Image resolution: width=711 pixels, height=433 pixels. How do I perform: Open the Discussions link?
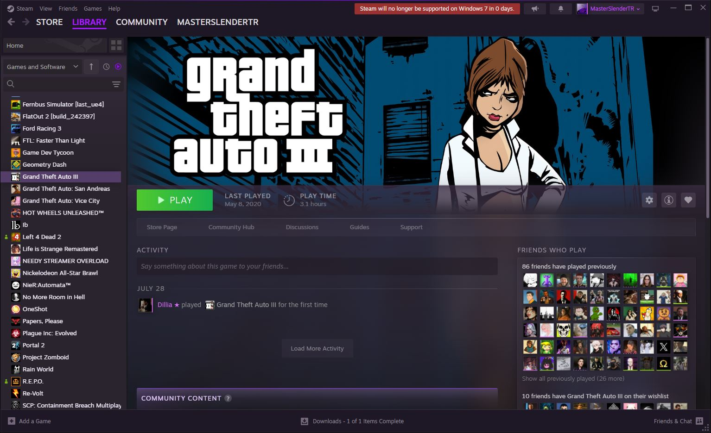[302, 227]
